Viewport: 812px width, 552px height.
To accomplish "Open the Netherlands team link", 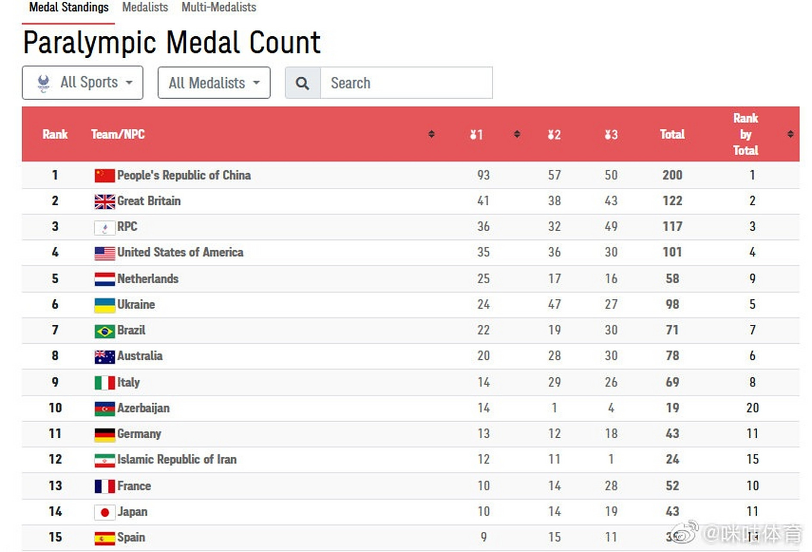I will coord(147,279).
